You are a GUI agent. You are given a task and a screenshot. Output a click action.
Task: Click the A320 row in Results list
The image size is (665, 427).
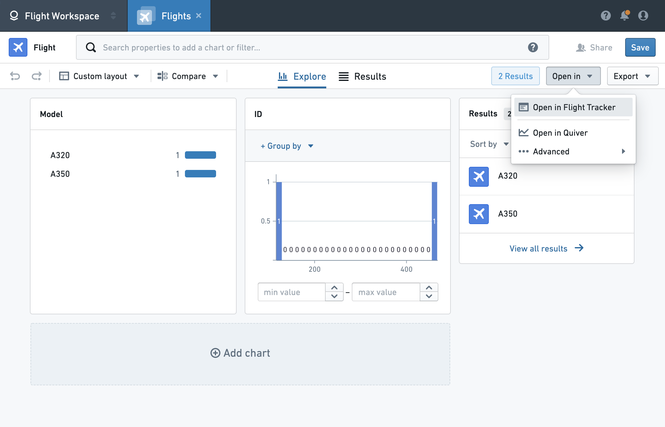[x=546, y=176]
